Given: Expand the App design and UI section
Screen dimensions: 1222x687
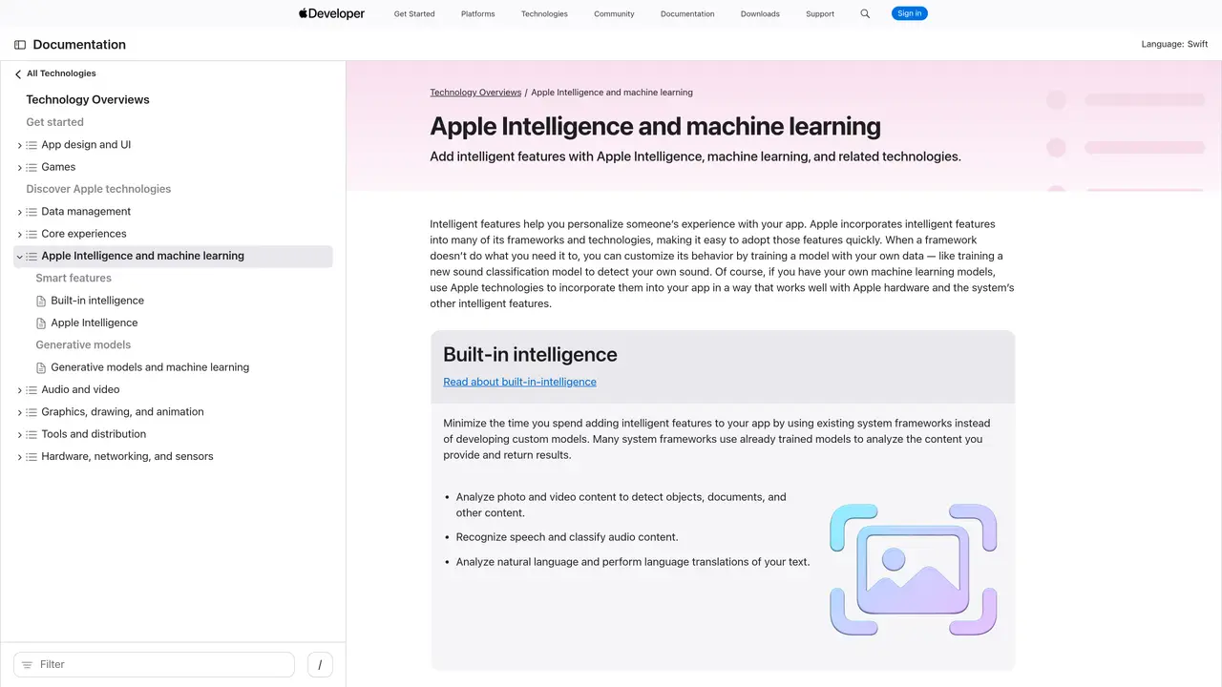Looking at the screenshot, I should point(19,146).
